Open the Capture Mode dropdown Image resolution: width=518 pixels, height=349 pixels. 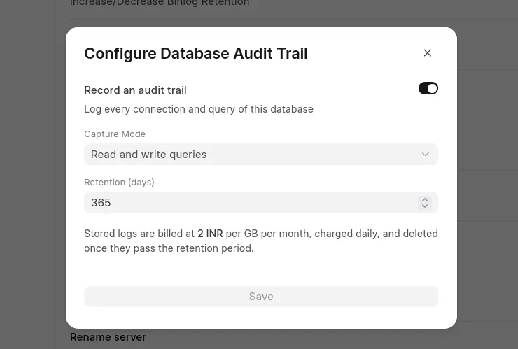[x=261, y=154]
